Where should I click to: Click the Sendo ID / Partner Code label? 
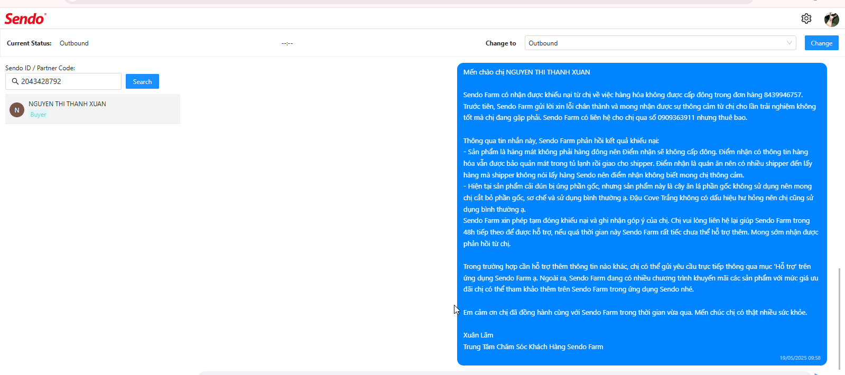(x=40, y=68)
